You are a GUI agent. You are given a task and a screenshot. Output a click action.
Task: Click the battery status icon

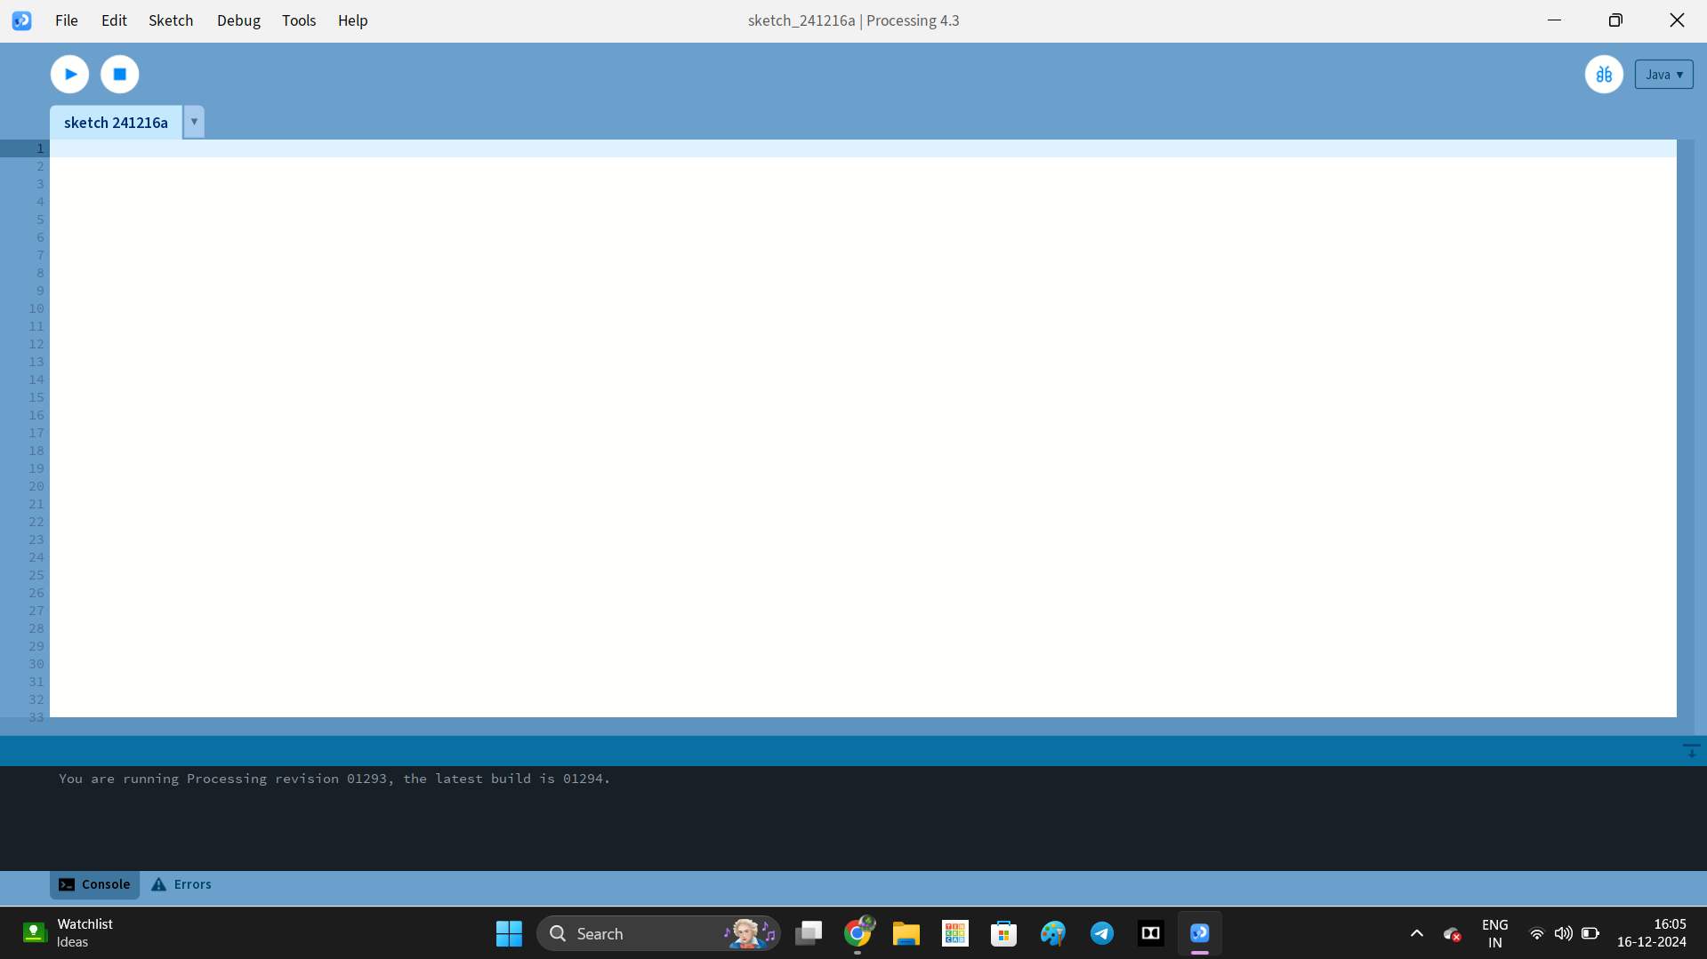point(1590,933)
